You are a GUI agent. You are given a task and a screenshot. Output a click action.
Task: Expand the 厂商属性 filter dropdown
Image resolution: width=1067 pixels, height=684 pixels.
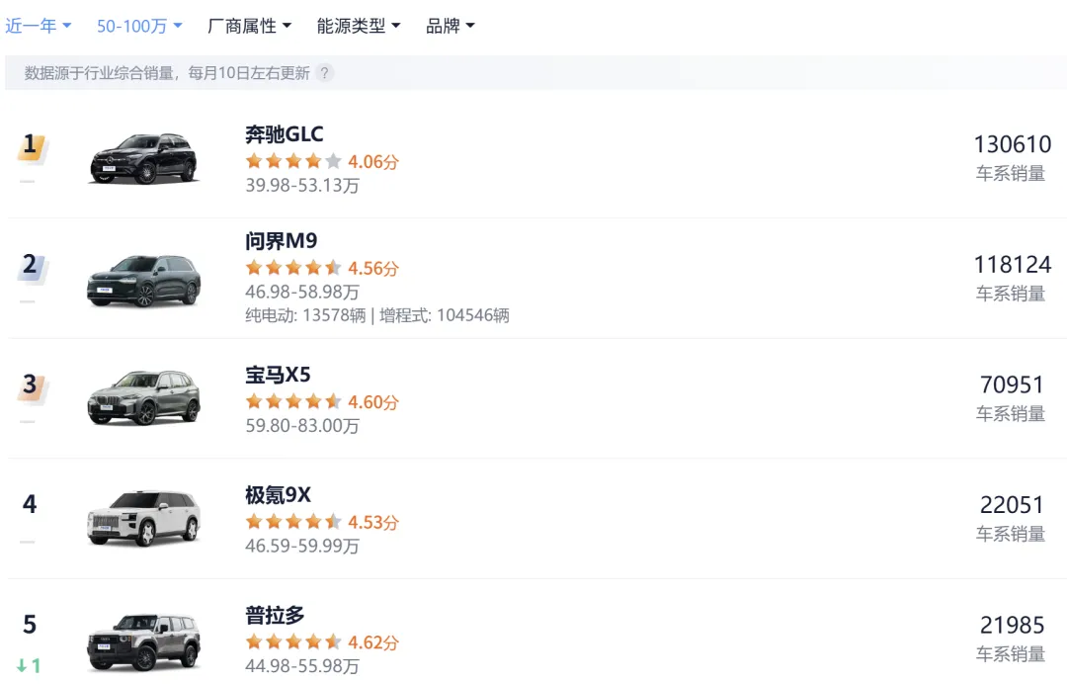pyautogui.click(x=249, y=26)
